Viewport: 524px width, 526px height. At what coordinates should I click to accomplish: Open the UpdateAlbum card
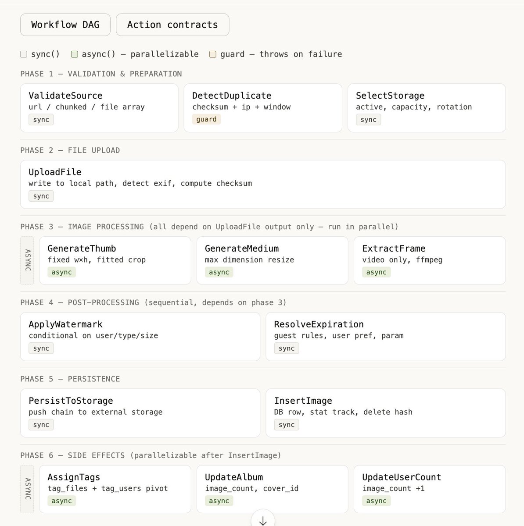point(273,489)
